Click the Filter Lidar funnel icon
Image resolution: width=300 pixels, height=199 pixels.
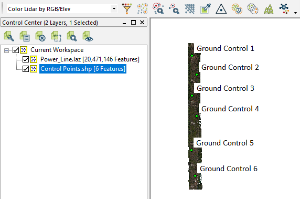(127, 9)
